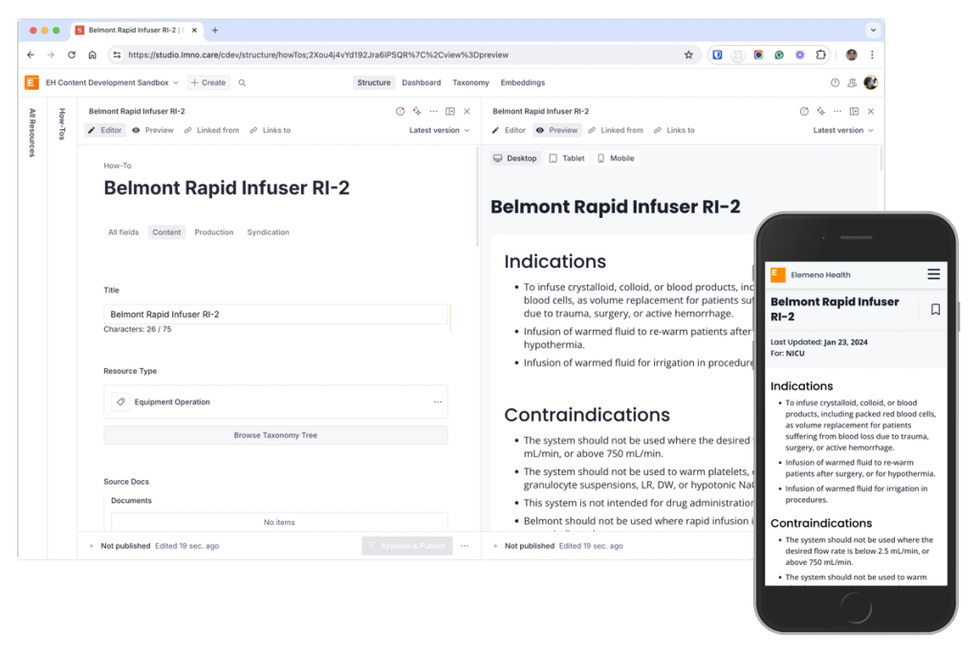979x654 pixels.
Task: Click Browse Taxonomy Tree button
Action: coord(275,435)
